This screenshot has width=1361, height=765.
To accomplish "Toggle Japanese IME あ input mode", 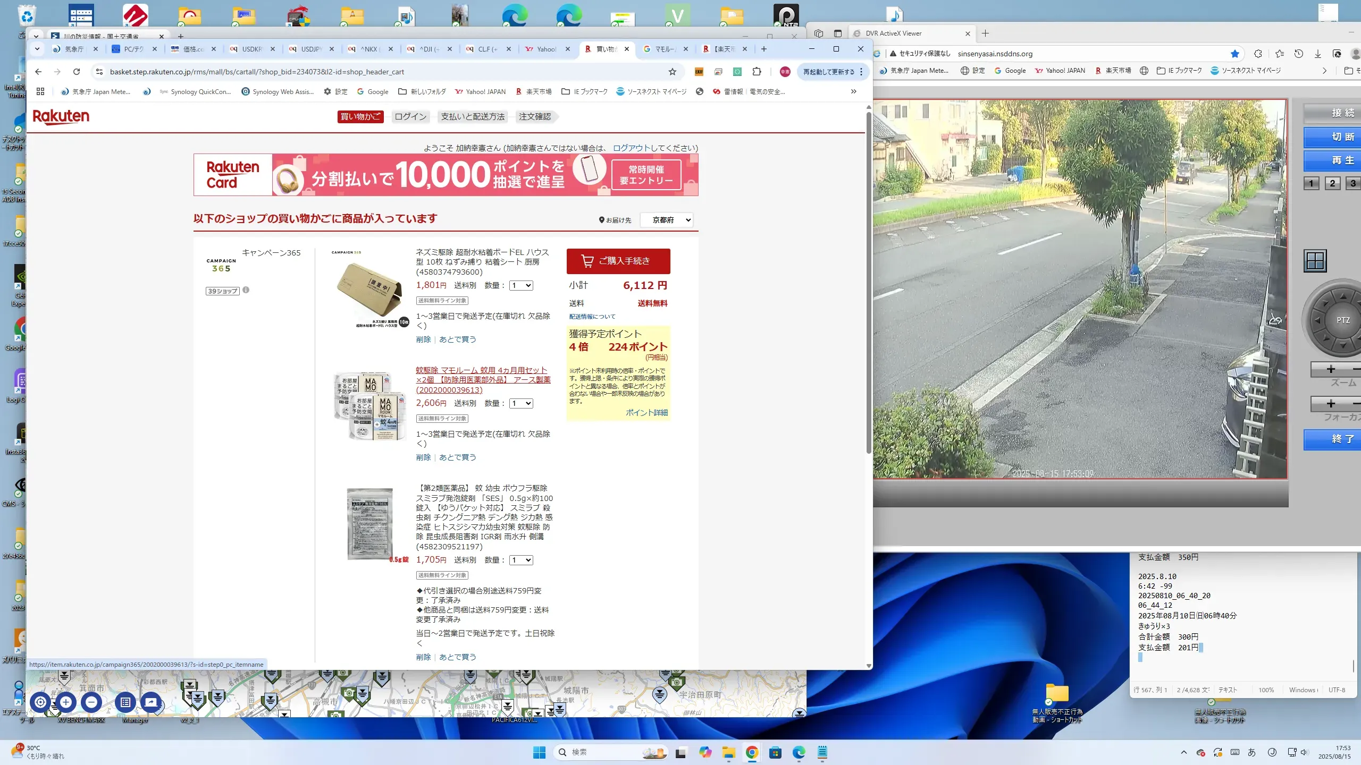I will (x=1251, y=752).
